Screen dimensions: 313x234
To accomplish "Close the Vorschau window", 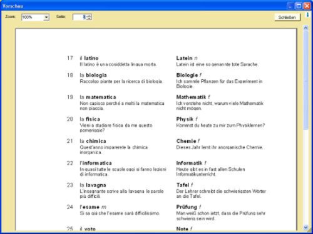I will [x=307, y=6].
